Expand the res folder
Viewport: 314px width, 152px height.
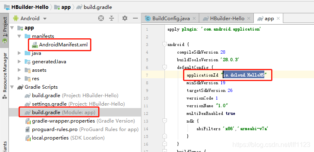pos(19,79)
